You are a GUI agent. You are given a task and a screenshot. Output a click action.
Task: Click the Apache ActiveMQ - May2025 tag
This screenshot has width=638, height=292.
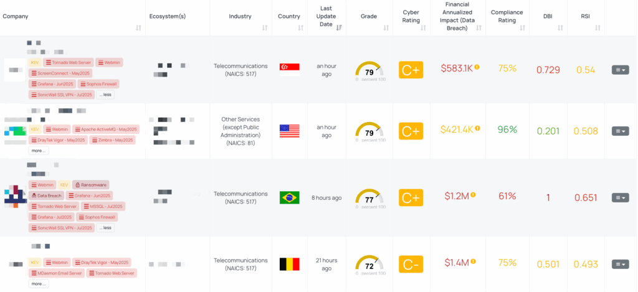click(x=106, y=130)
